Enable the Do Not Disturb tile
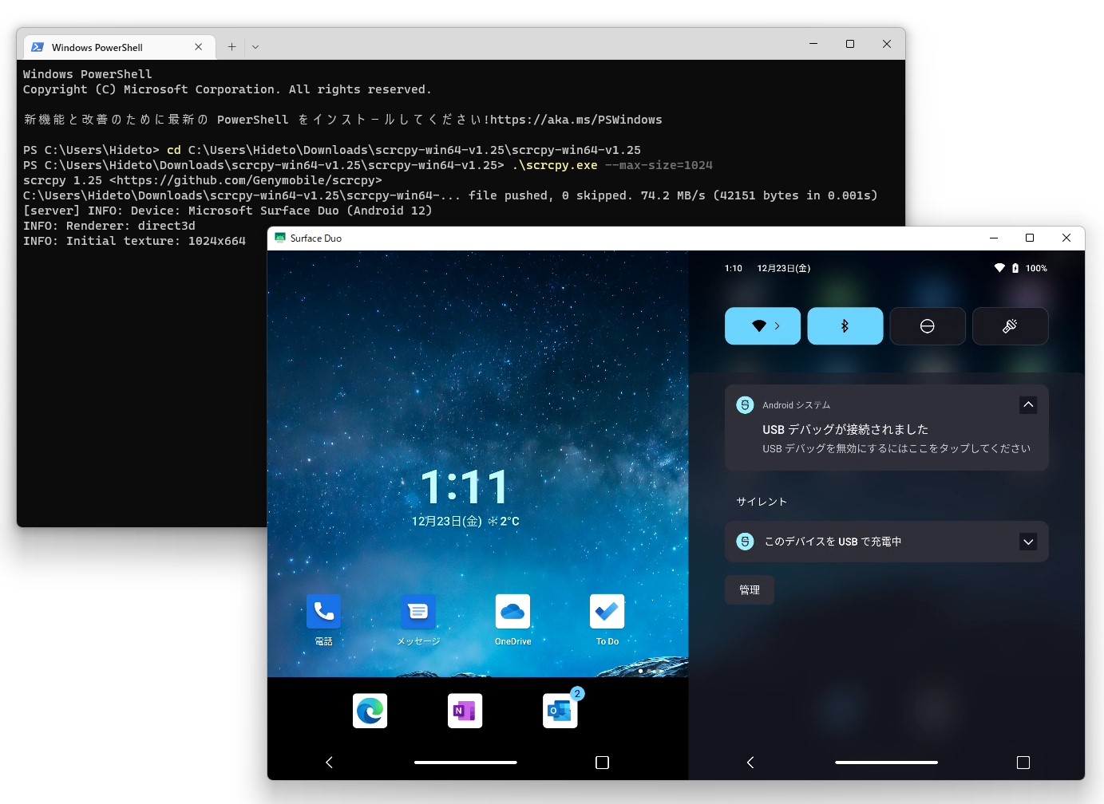This screenshot has height=804, width=1104. [928, 325]
